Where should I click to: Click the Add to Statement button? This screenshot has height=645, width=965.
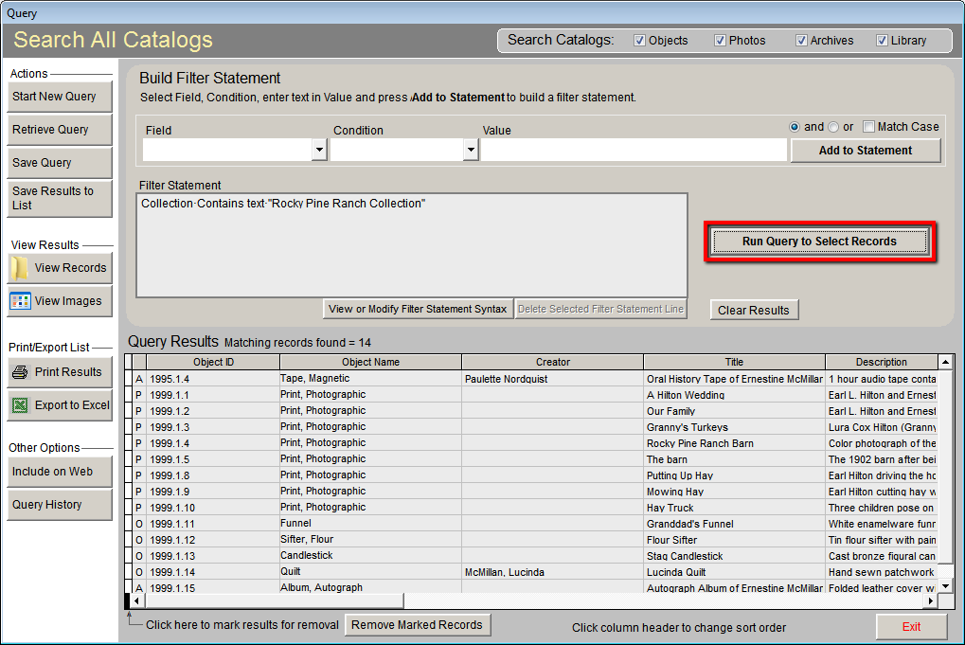[865, 151]
